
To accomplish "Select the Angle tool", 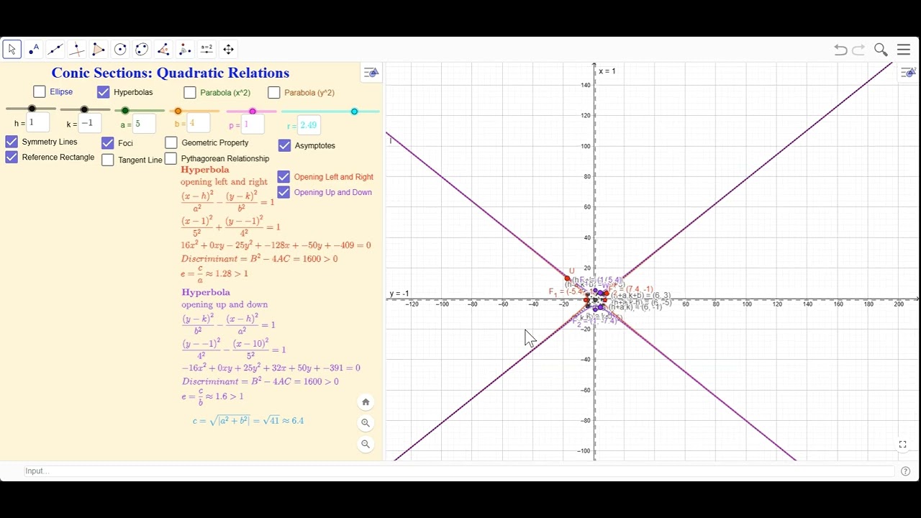I will point(163,49).
